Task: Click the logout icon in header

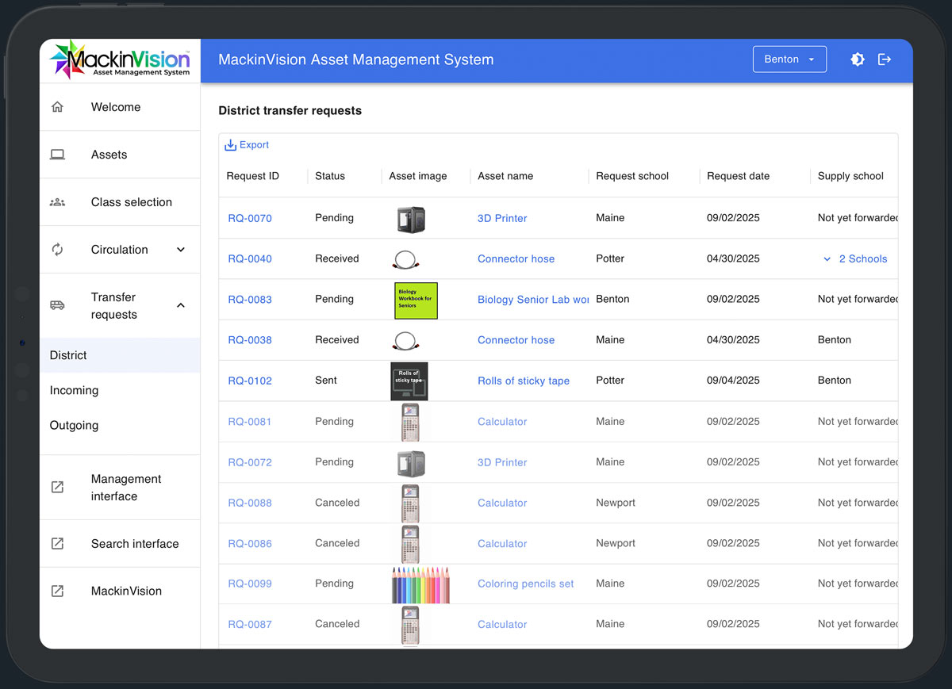Action: (885, 59)
